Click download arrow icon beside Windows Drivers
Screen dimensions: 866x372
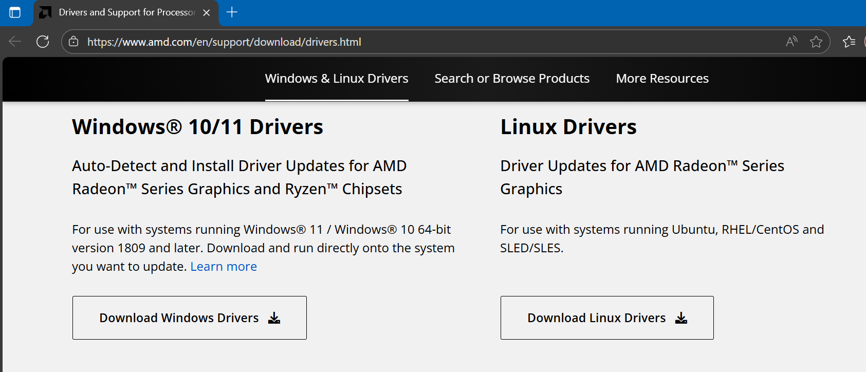tap(274, 318)
